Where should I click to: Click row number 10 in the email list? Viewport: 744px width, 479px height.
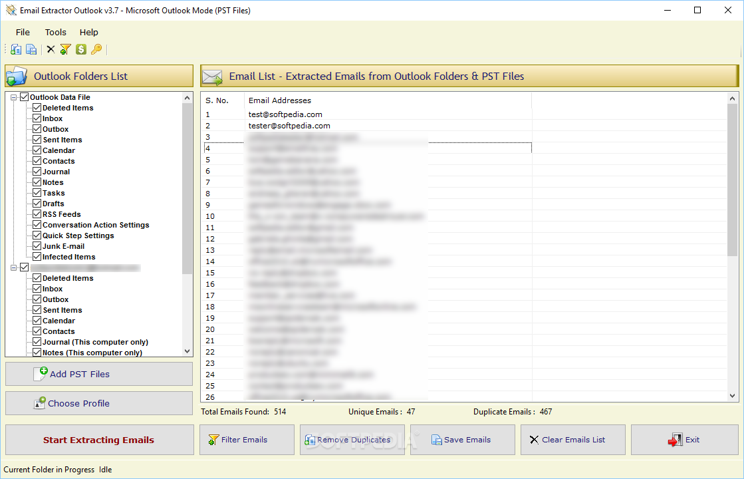(x=210, y=216)
